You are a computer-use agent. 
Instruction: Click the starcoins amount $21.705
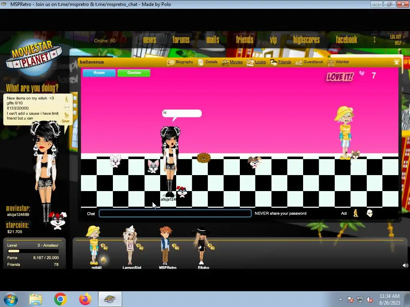pyautogui.click(x=15, y=231)
